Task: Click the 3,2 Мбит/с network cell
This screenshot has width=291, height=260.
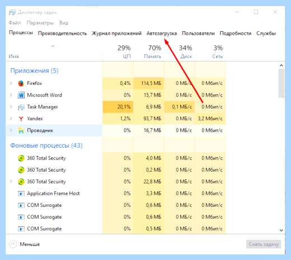Action: point(210,119)
